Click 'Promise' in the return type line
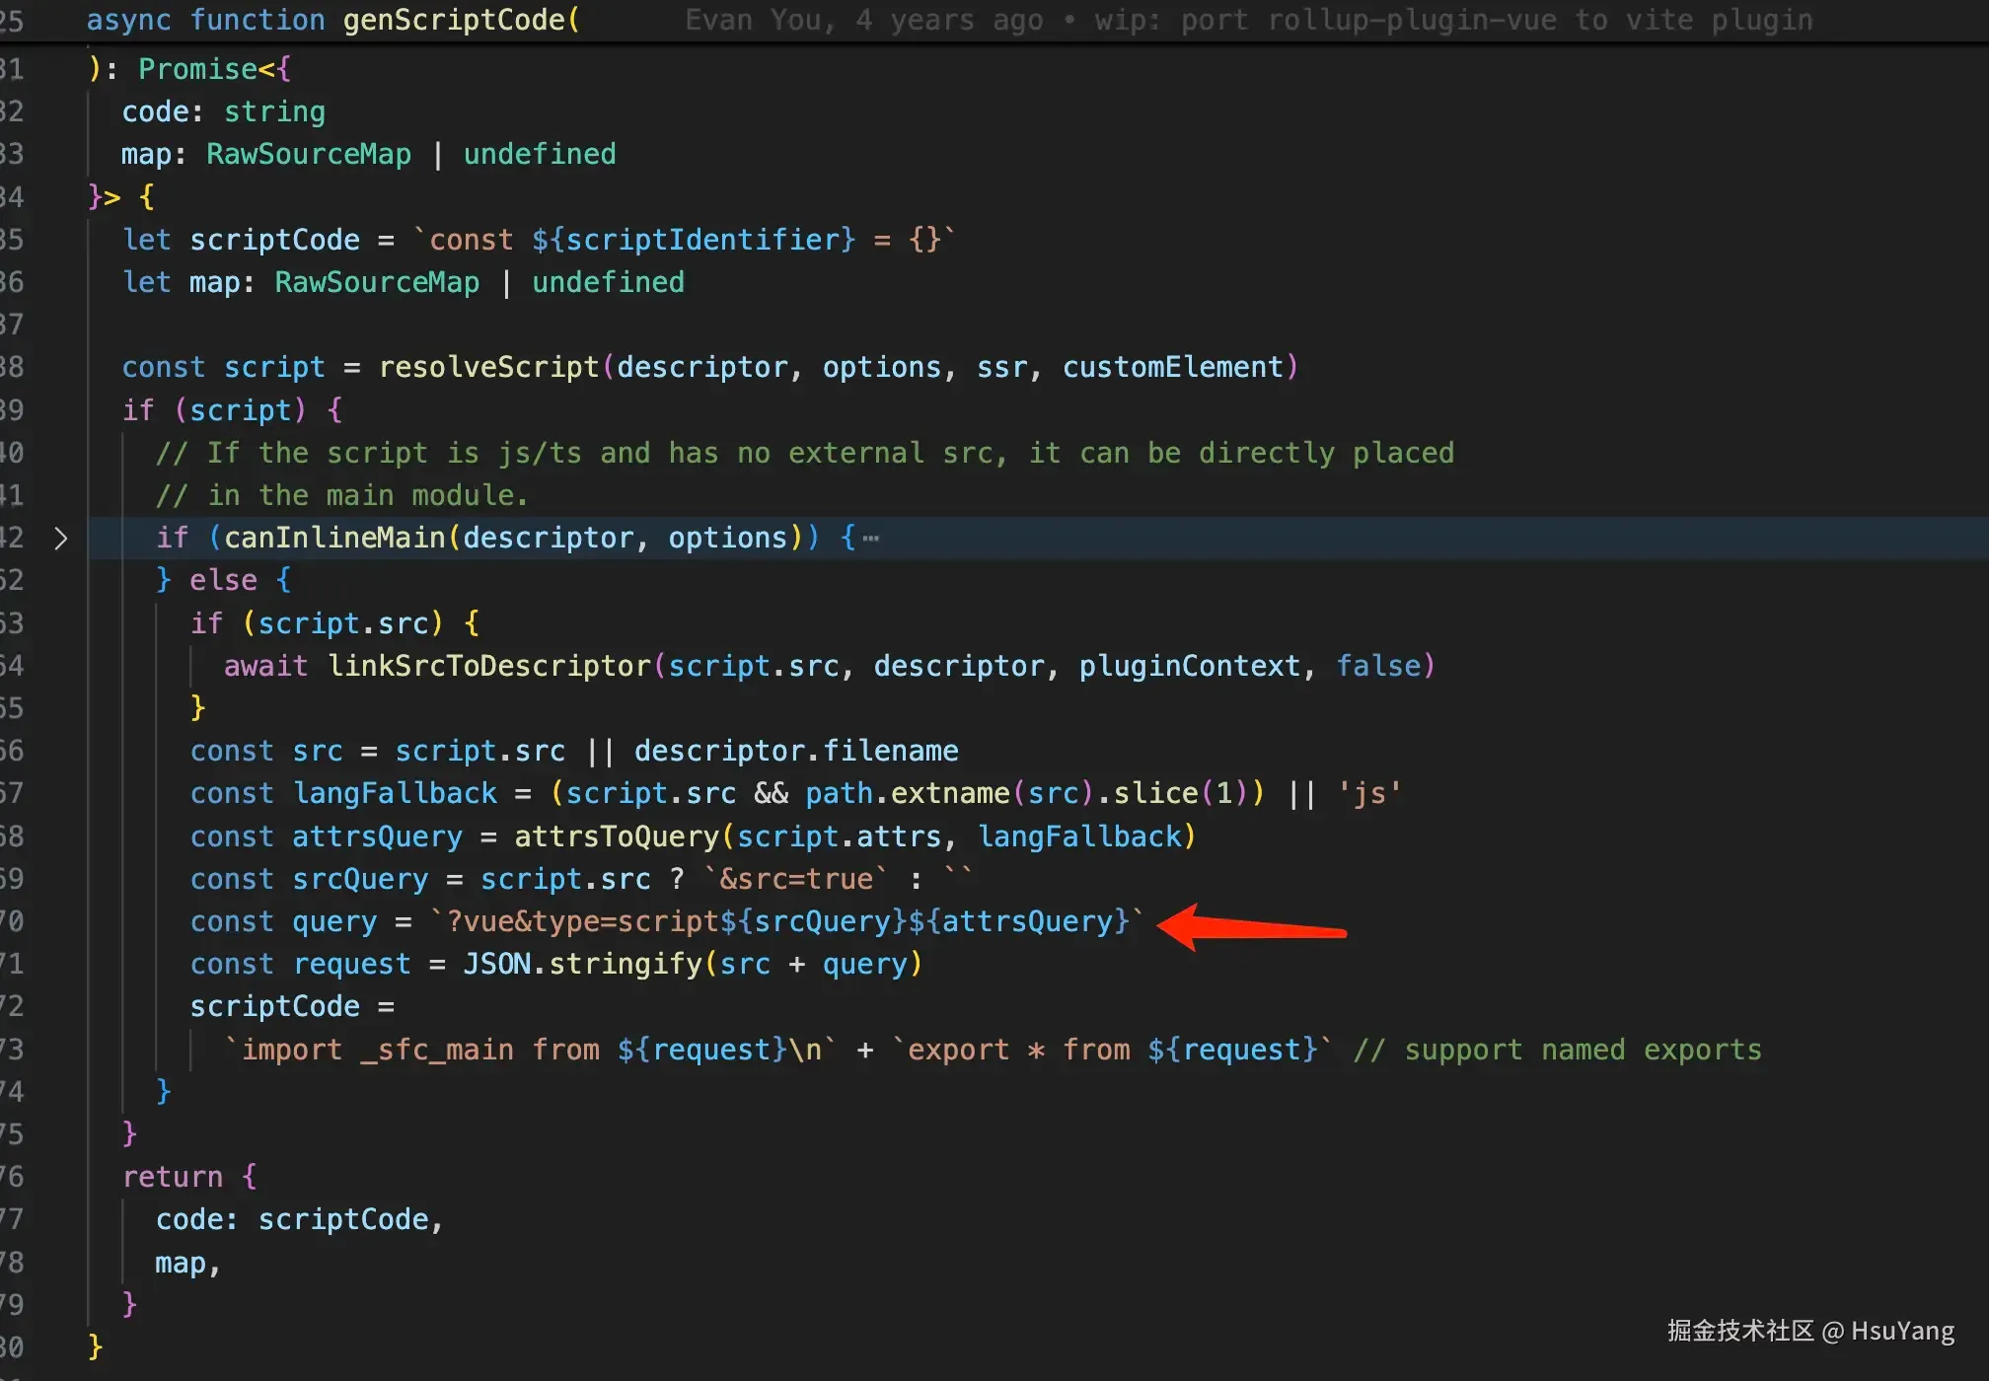Viewport: 1989px width, 1381px height. pos(197,69)
